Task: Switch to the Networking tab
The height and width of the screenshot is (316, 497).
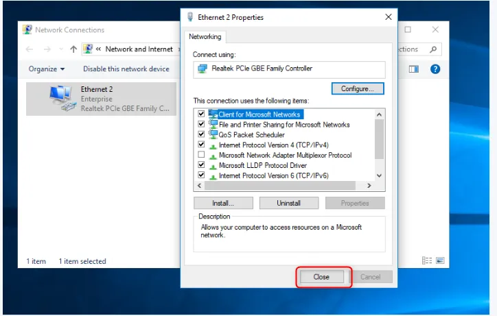Action: click(x=205, y=37)
